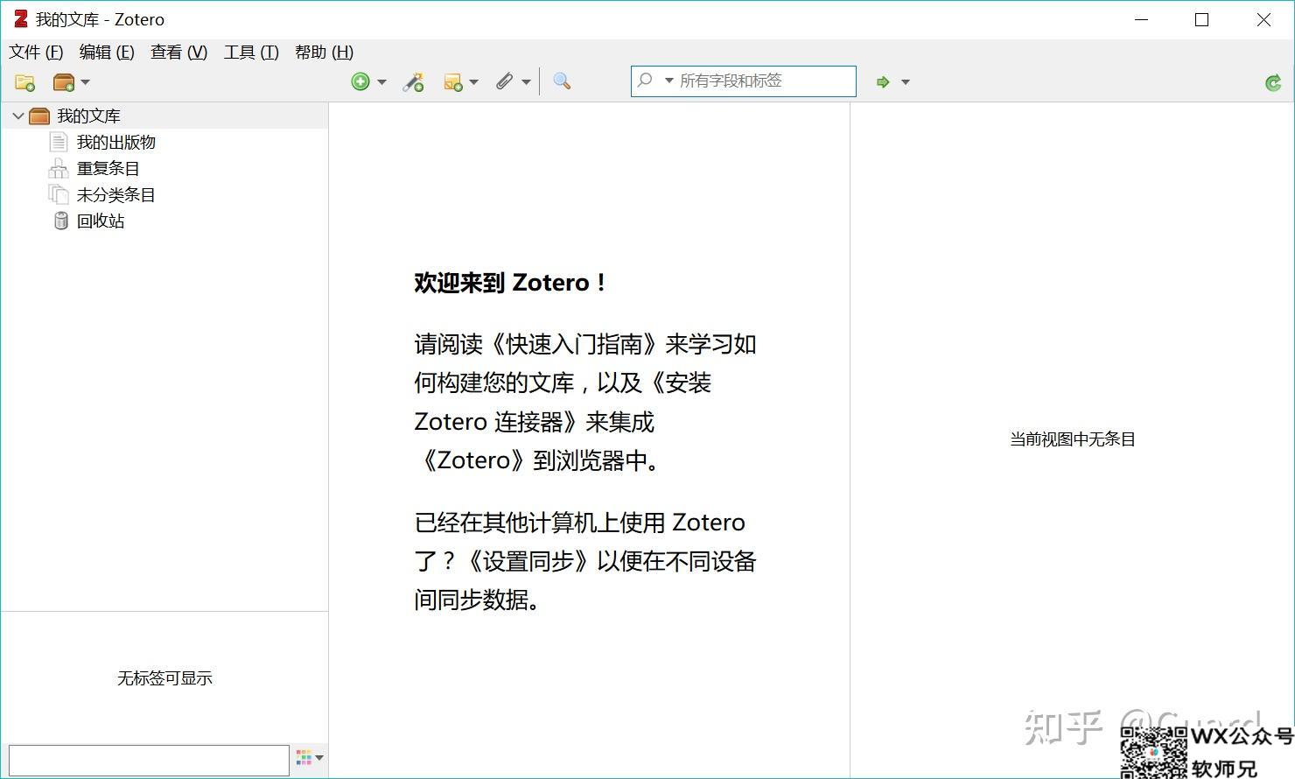Open the 编辑 (E) menu
Image resolution: width=1295 pixels, height=779 pixels.
click(107, 53)
